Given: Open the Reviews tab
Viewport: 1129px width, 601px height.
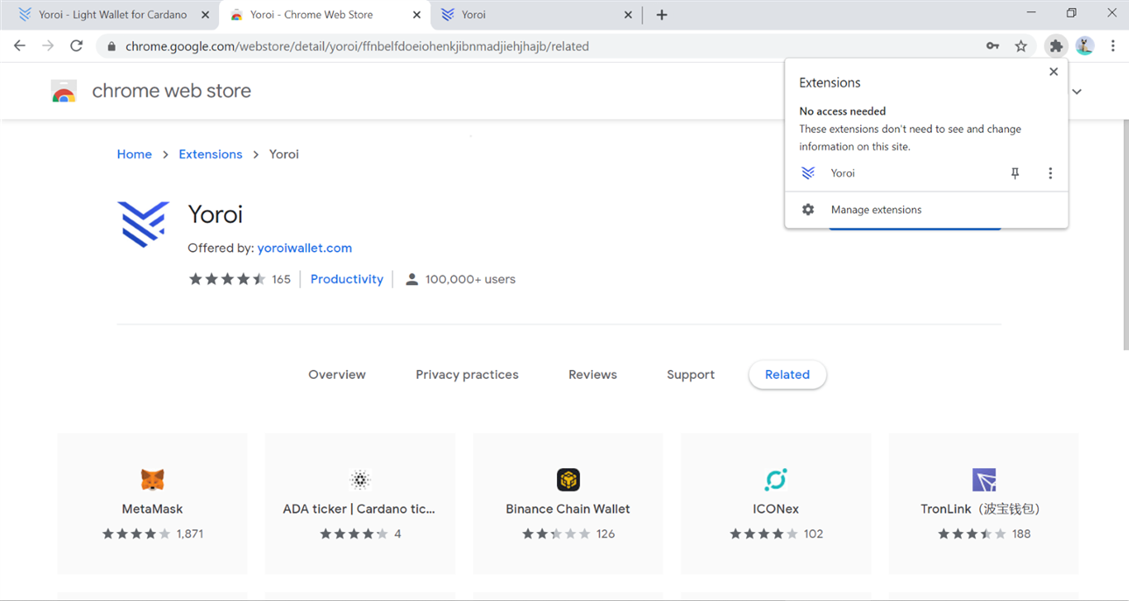Looking at the screenshot, I should (593, 374).
